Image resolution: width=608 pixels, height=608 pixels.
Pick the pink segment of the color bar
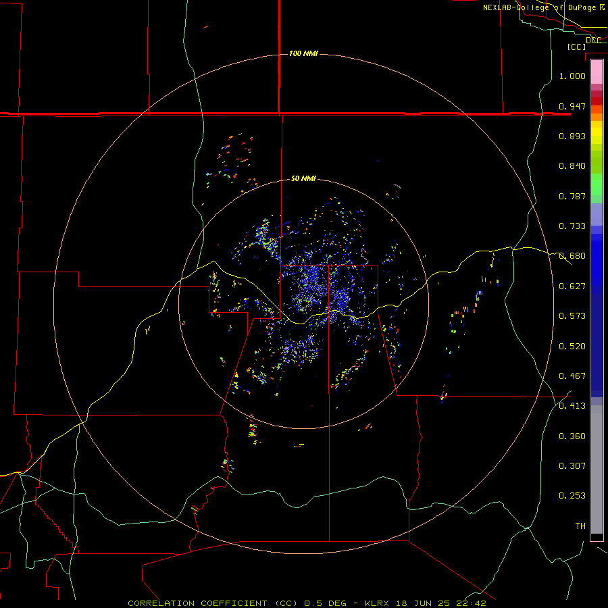(x=597, y=72)
